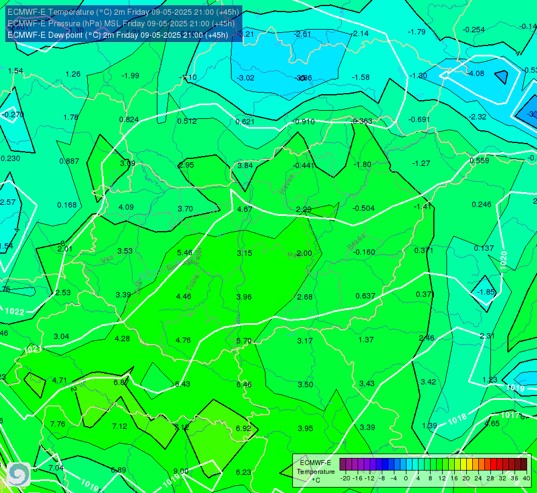The height and width of the screenshot is (493, 537).
Task: Click the 1020 isobar label
Action: [x=504, y=261]
